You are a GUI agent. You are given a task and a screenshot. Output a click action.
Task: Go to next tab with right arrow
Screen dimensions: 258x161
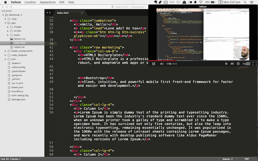[50, 13]
